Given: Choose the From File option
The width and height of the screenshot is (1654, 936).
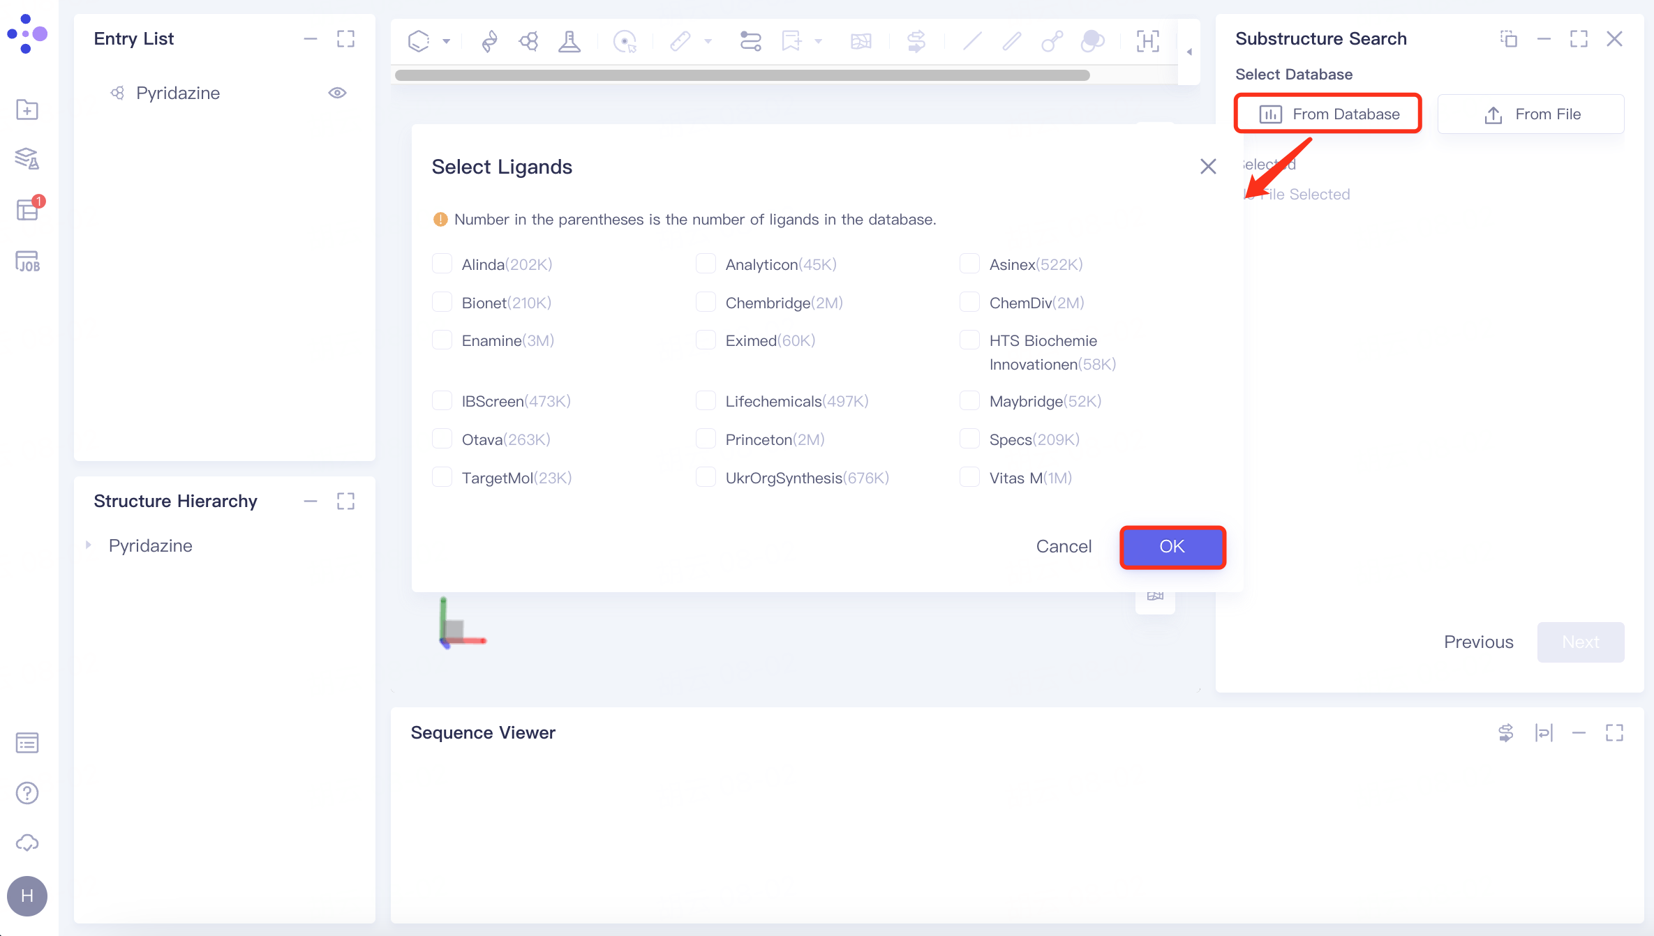Looking at the screenshot, I should 1531,114.
